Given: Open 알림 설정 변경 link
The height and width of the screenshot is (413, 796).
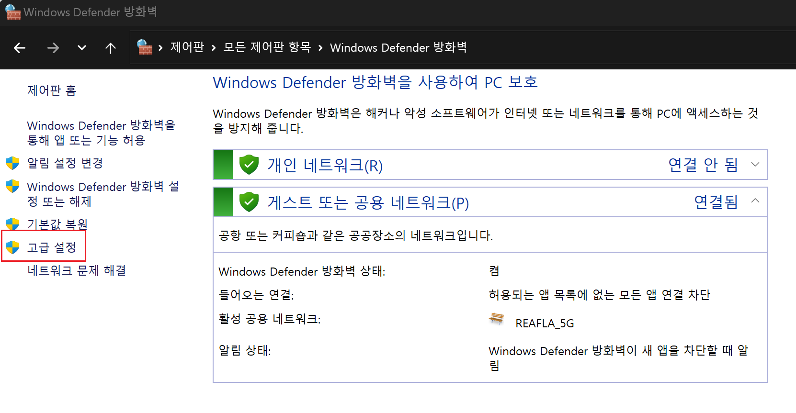Looking at the screenshot, I should [x=65, y=163].
